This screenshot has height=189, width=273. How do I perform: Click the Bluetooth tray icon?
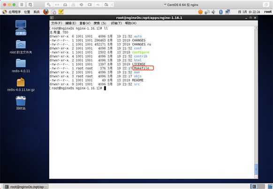click(x=221, y=12)
